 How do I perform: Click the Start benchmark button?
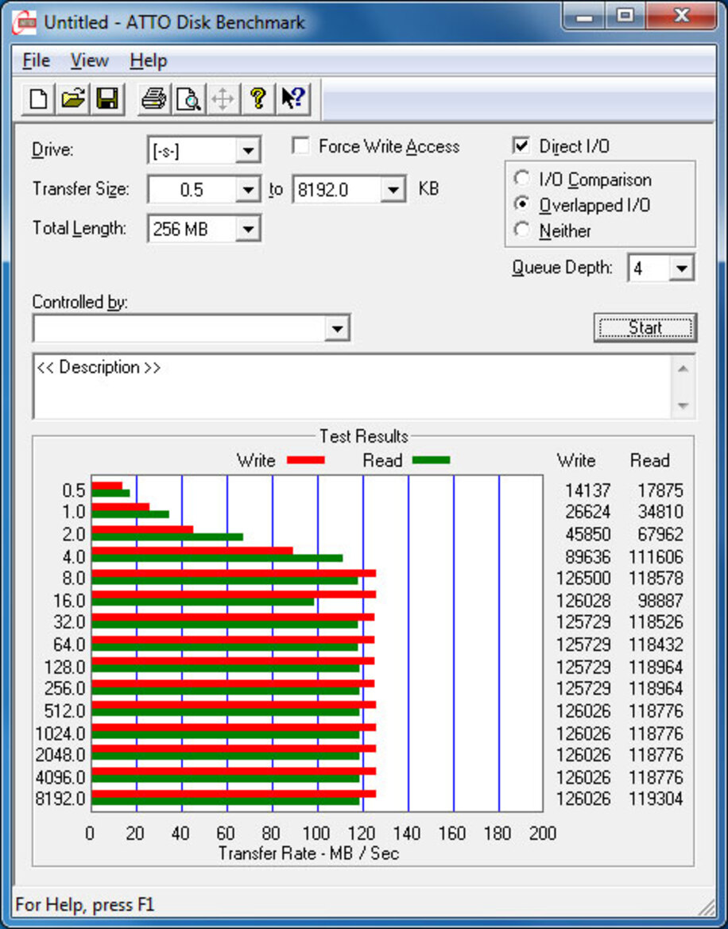645,327
